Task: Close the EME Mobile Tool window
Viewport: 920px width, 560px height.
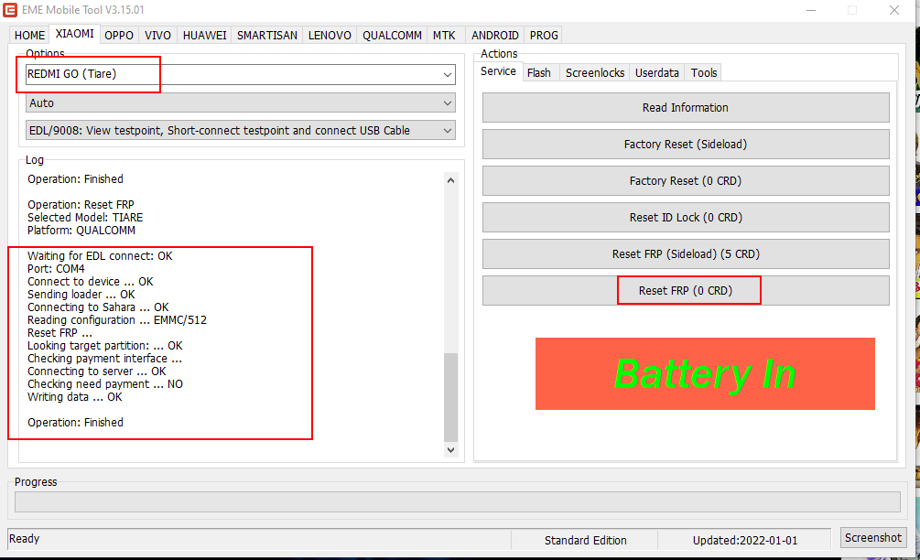Action: click(894, 10)
